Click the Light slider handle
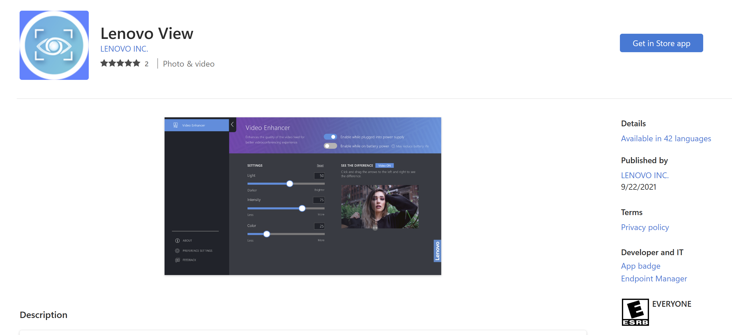732x335 pixels. point(290,184)
